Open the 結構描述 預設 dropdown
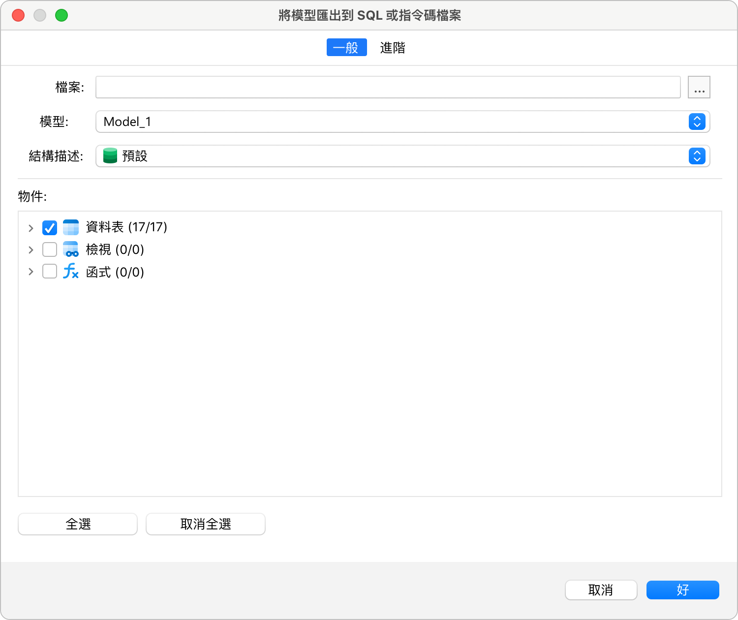The height and width of the screenshot is (620, 738). (x=403, y=156)
